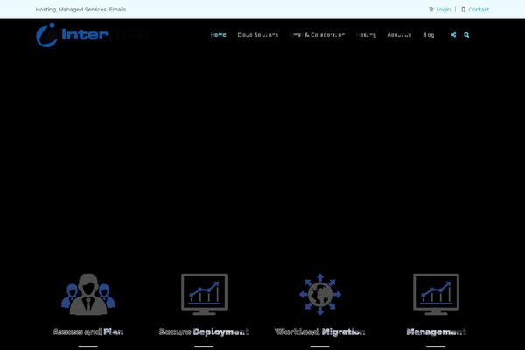Screen dimensions: 525x350
Task: Click the Secure Deployment monitor icon
Action: [204, 294]
